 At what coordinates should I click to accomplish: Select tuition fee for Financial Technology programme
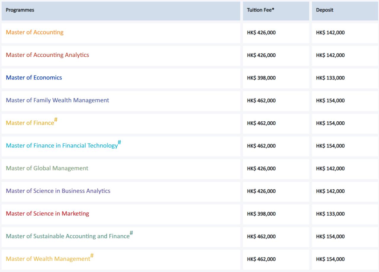[261, 146]
